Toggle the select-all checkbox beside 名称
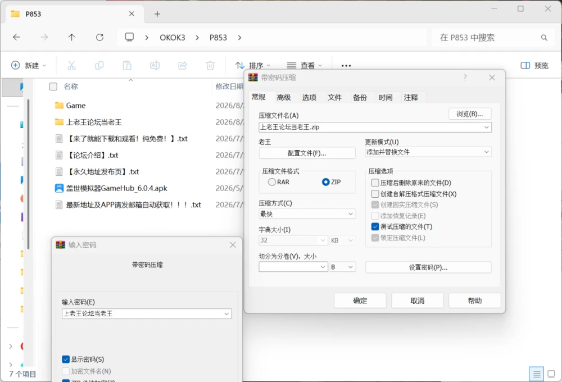Viewport: 562px width, 382px height. (53, 87)
